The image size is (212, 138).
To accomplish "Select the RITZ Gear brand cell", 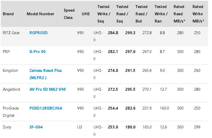I will [11, 33].
